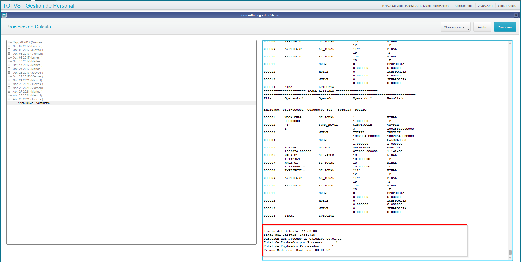Click the IMPORTE result text
This screenshot has height=262, width=521.
click(x=394, y=132)
